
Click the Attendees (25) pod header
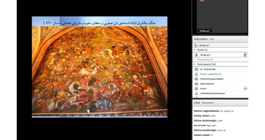pos(220,39)
